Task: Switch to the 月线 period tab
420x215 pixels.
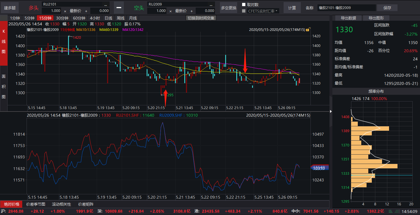Action: tap(133, 18)
